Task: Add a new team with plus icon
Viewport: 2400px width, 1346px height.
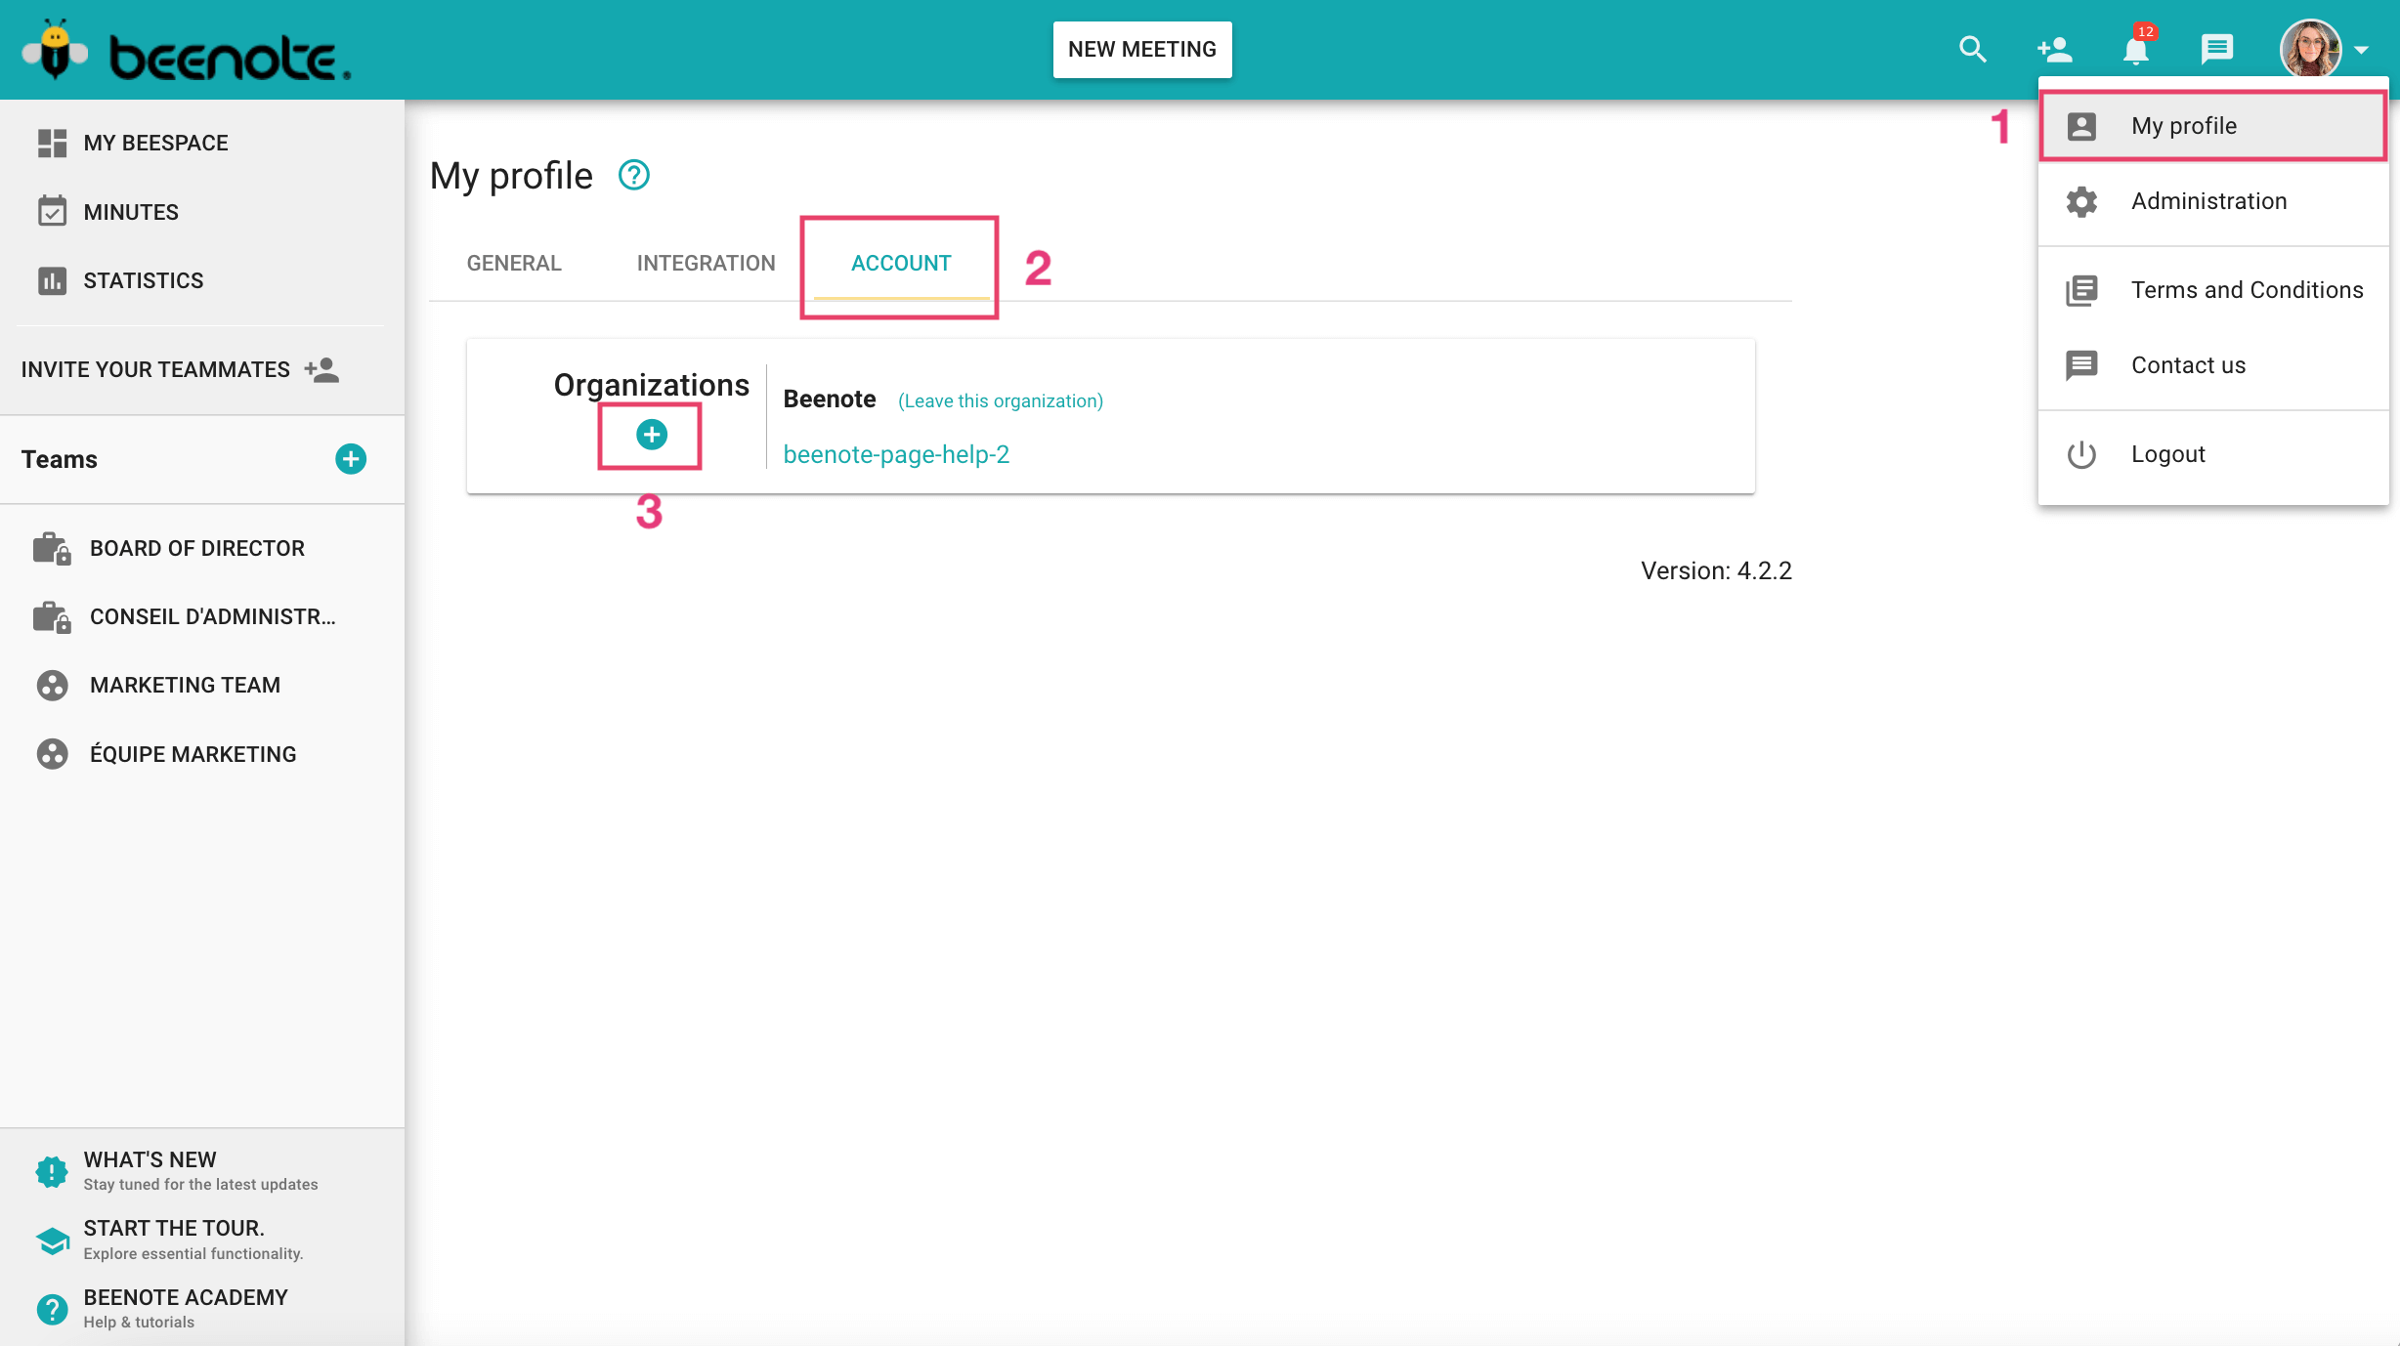Action: [351, 459]
